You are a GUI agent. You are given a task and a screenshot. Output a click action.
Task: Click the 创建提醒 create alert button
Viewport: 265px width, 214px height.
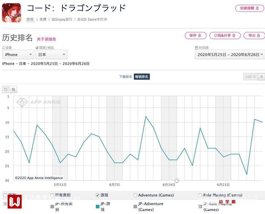[249, 8]
